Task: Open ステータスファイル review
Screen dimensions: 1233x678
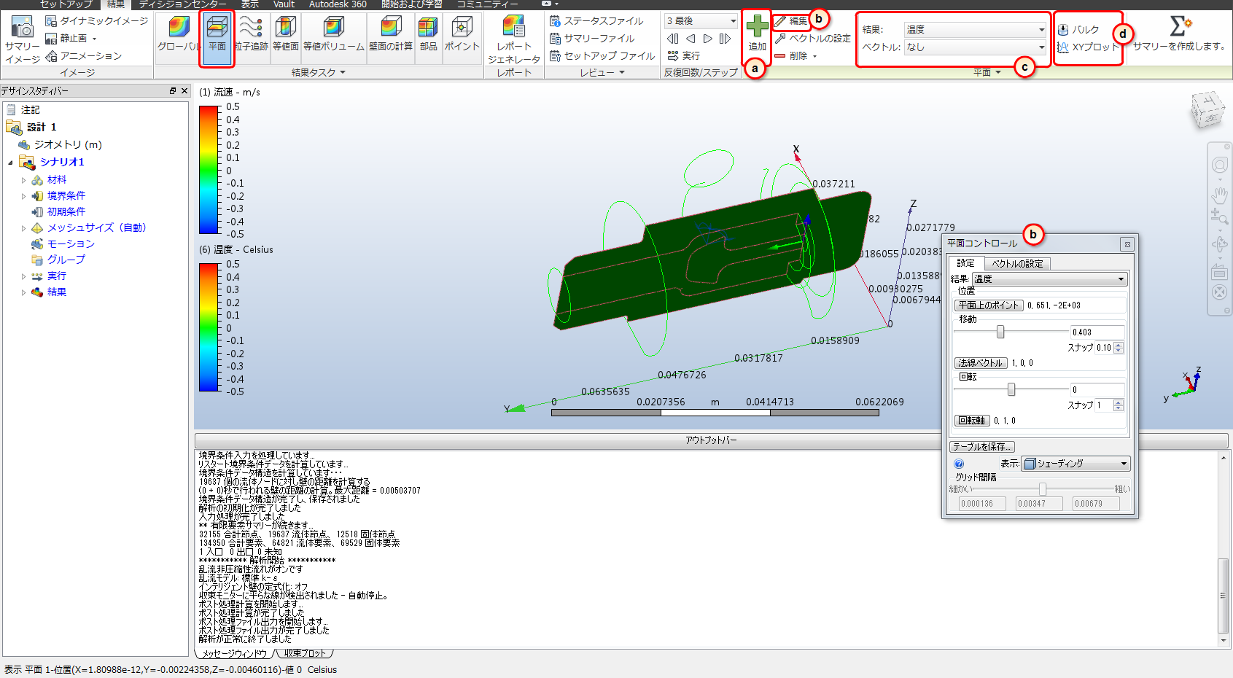Action: [596, 21]
